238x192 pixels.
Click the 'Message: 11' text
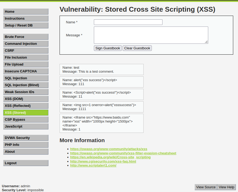tap(72, 97)
